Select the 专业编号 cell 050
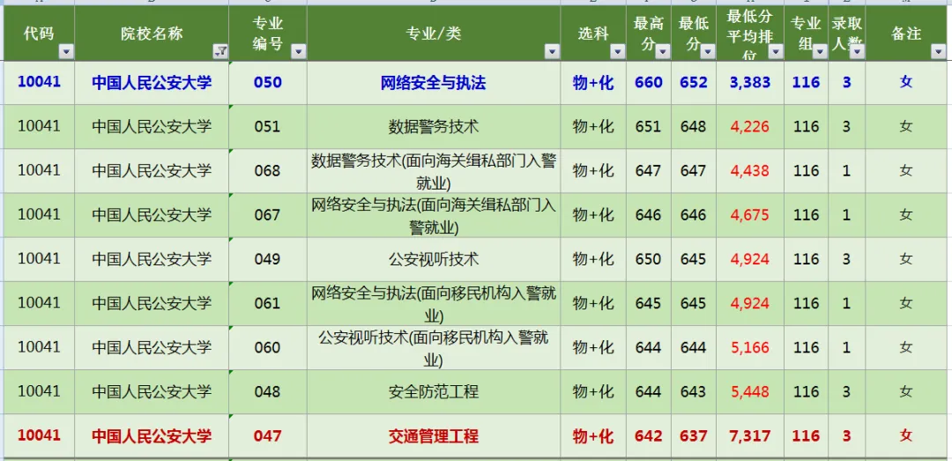Image resolution: width=952 pixels, height=461 pixels. (x=268, y=82)
